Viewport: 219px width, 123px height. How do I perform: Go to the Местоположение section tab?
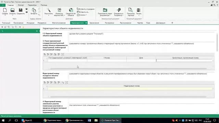[x=59, y=23]
